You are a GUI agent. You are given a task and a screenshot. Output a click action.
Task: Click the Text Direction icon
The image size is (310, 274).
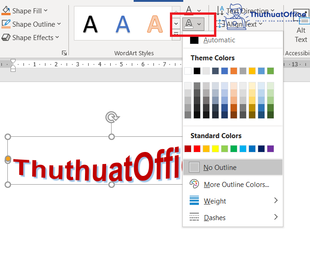pos(220,11)
